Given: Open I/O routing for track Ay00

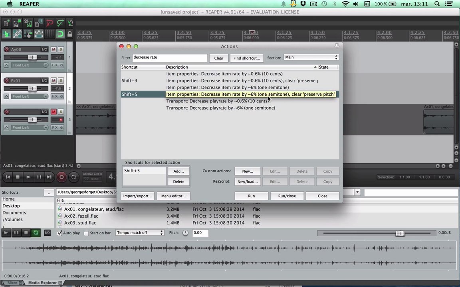Looking at the screenshot, I should (x=44, y=49).
